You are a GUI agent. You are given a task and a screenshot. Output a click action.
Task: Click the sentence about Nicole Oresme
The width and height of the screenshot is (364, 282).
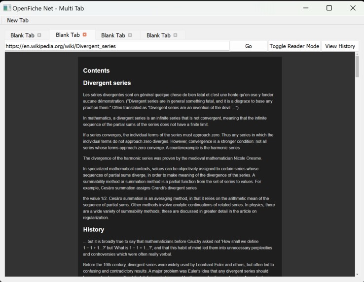pyautogui.click(x=173, y=158)
